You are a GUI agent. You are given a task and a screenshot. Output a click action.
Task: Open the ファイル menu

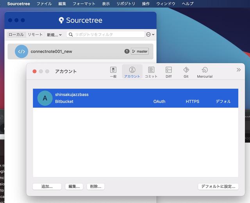point(44,3)
